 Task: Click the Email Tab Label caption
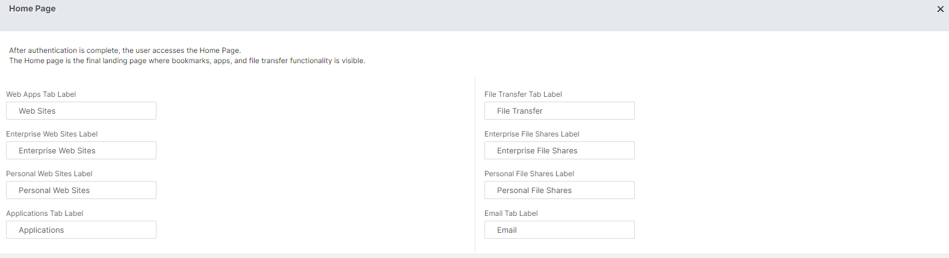pyautogui.click(x=511, y=213)
